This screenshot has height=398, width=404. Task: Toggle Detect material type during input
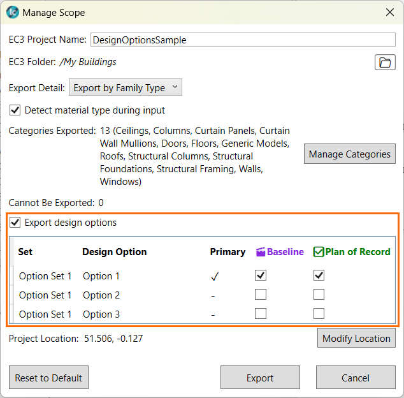click(15, 110)
